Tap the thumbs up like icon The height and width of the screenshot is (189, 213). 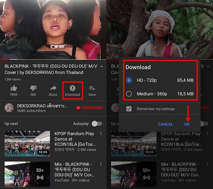tap(14, 88)
